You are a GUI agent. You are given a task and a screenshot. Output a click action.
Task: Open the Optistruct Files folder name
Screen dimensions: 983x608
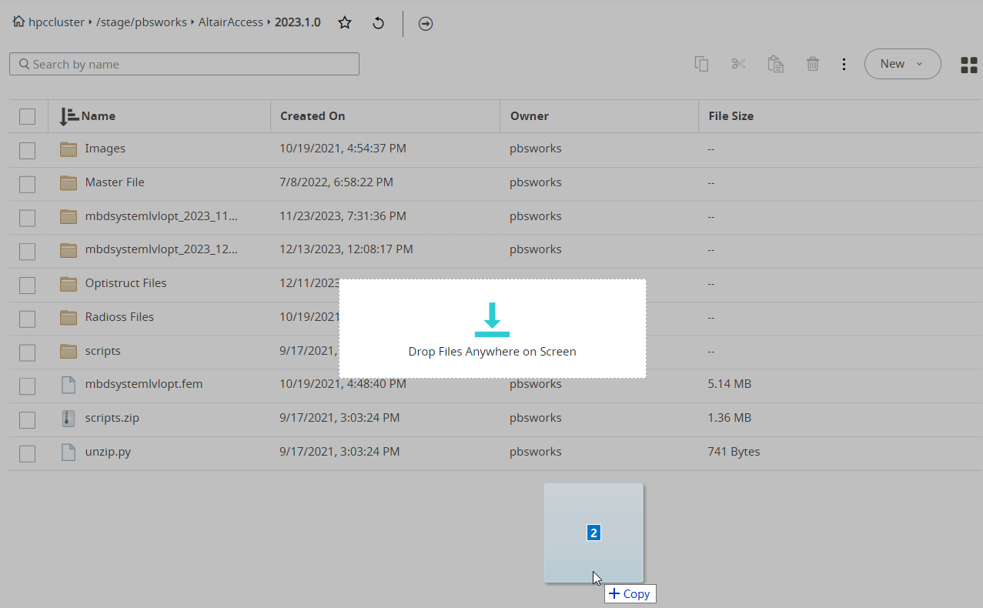coord(126,283)
